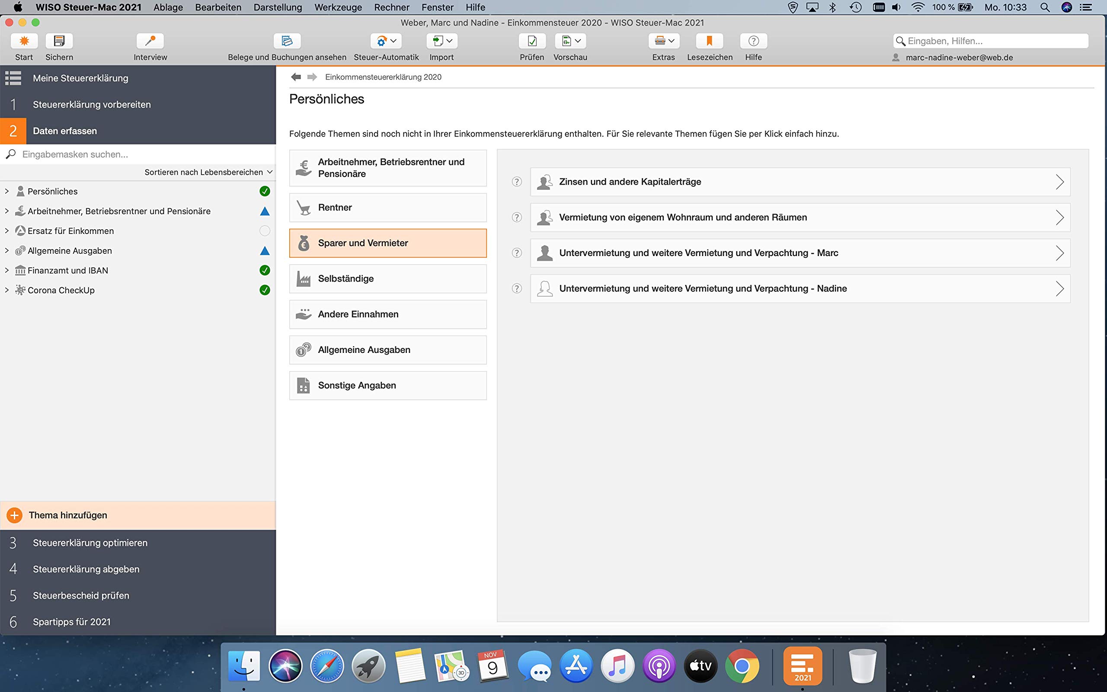Launch Google Chrome from the Dock

click(x=742, y=666)
